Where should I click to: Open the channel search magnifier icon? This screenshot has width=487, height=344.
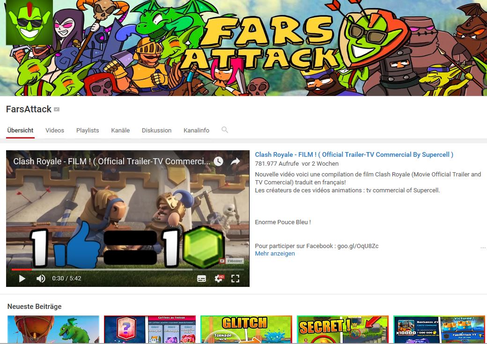(x=225, y=130)
